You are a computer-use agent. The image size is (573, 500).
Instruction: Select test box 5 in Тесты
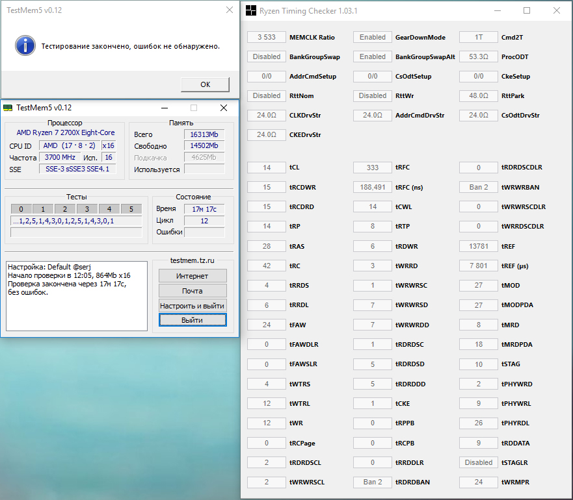click(131, 209)
